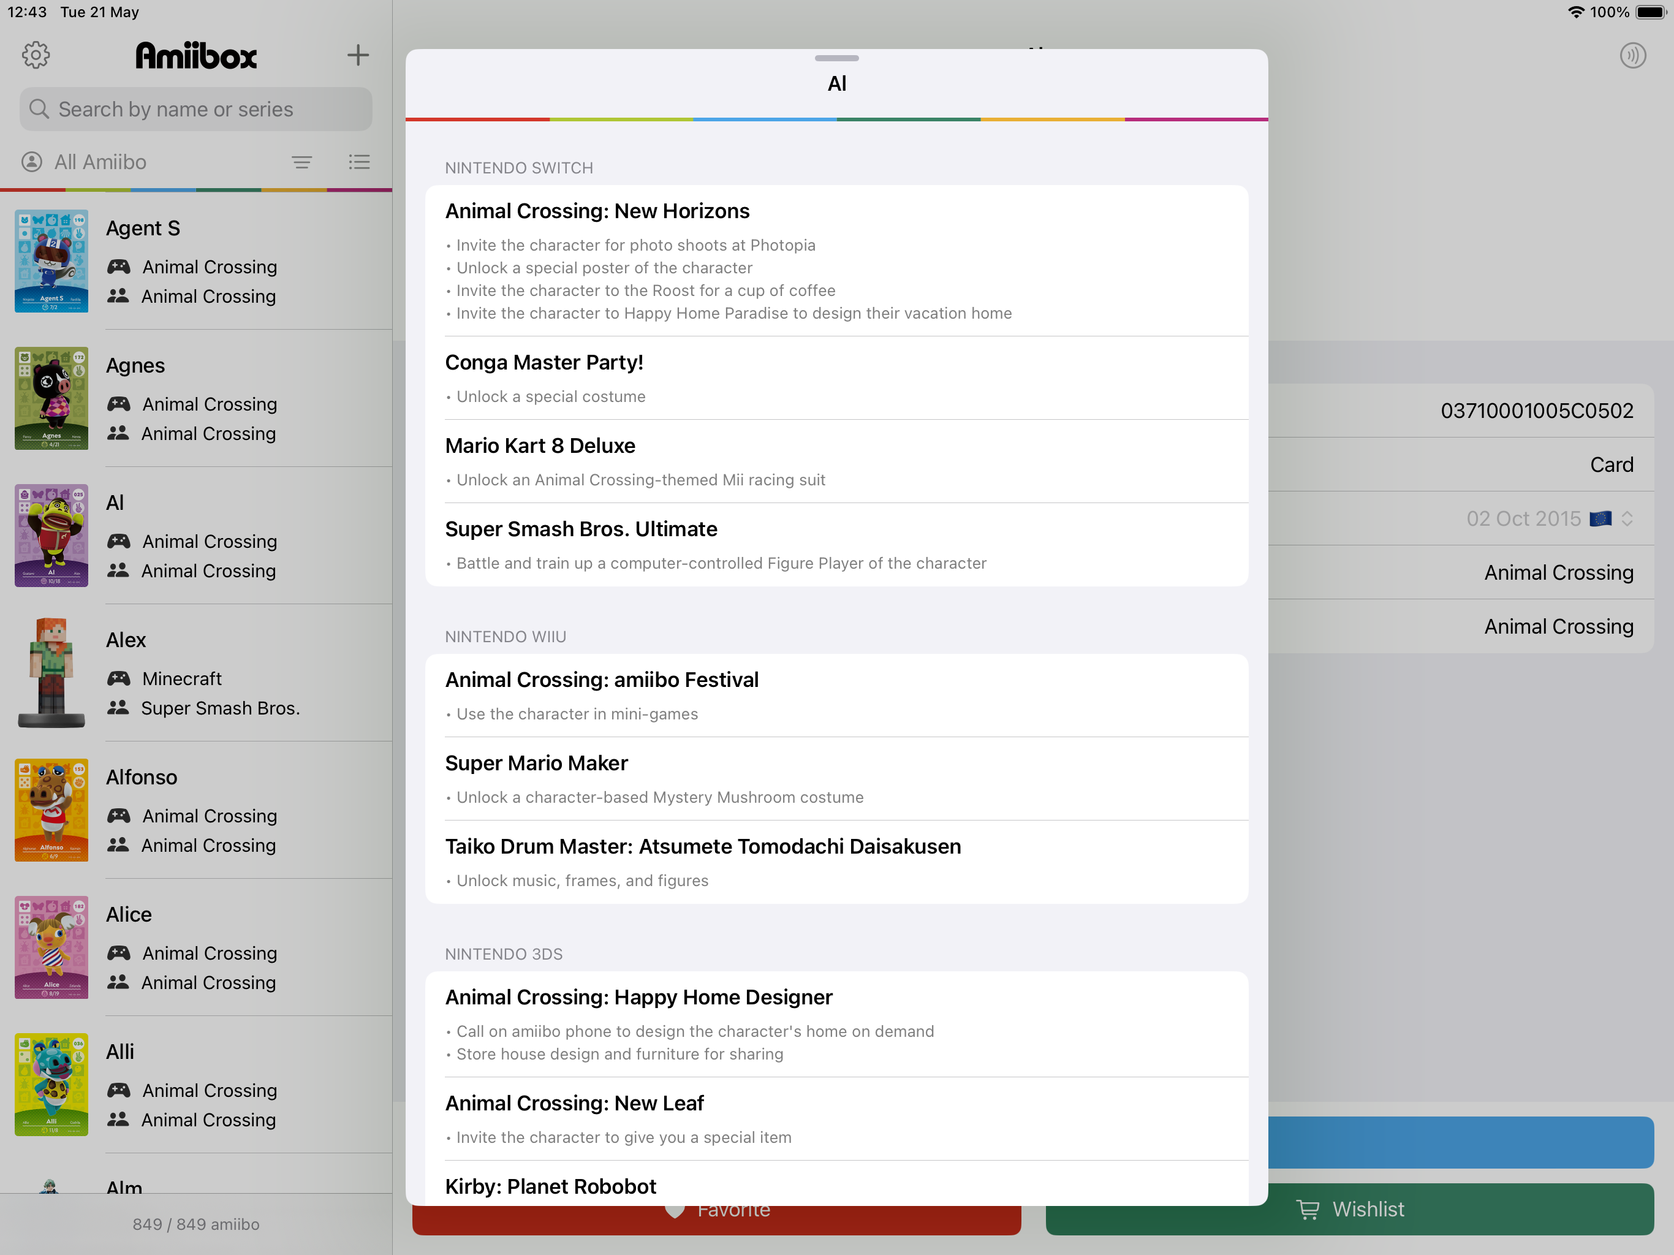Select the Al card thumbnail
1674x1255 pixels.
click(x=51, y=535)
